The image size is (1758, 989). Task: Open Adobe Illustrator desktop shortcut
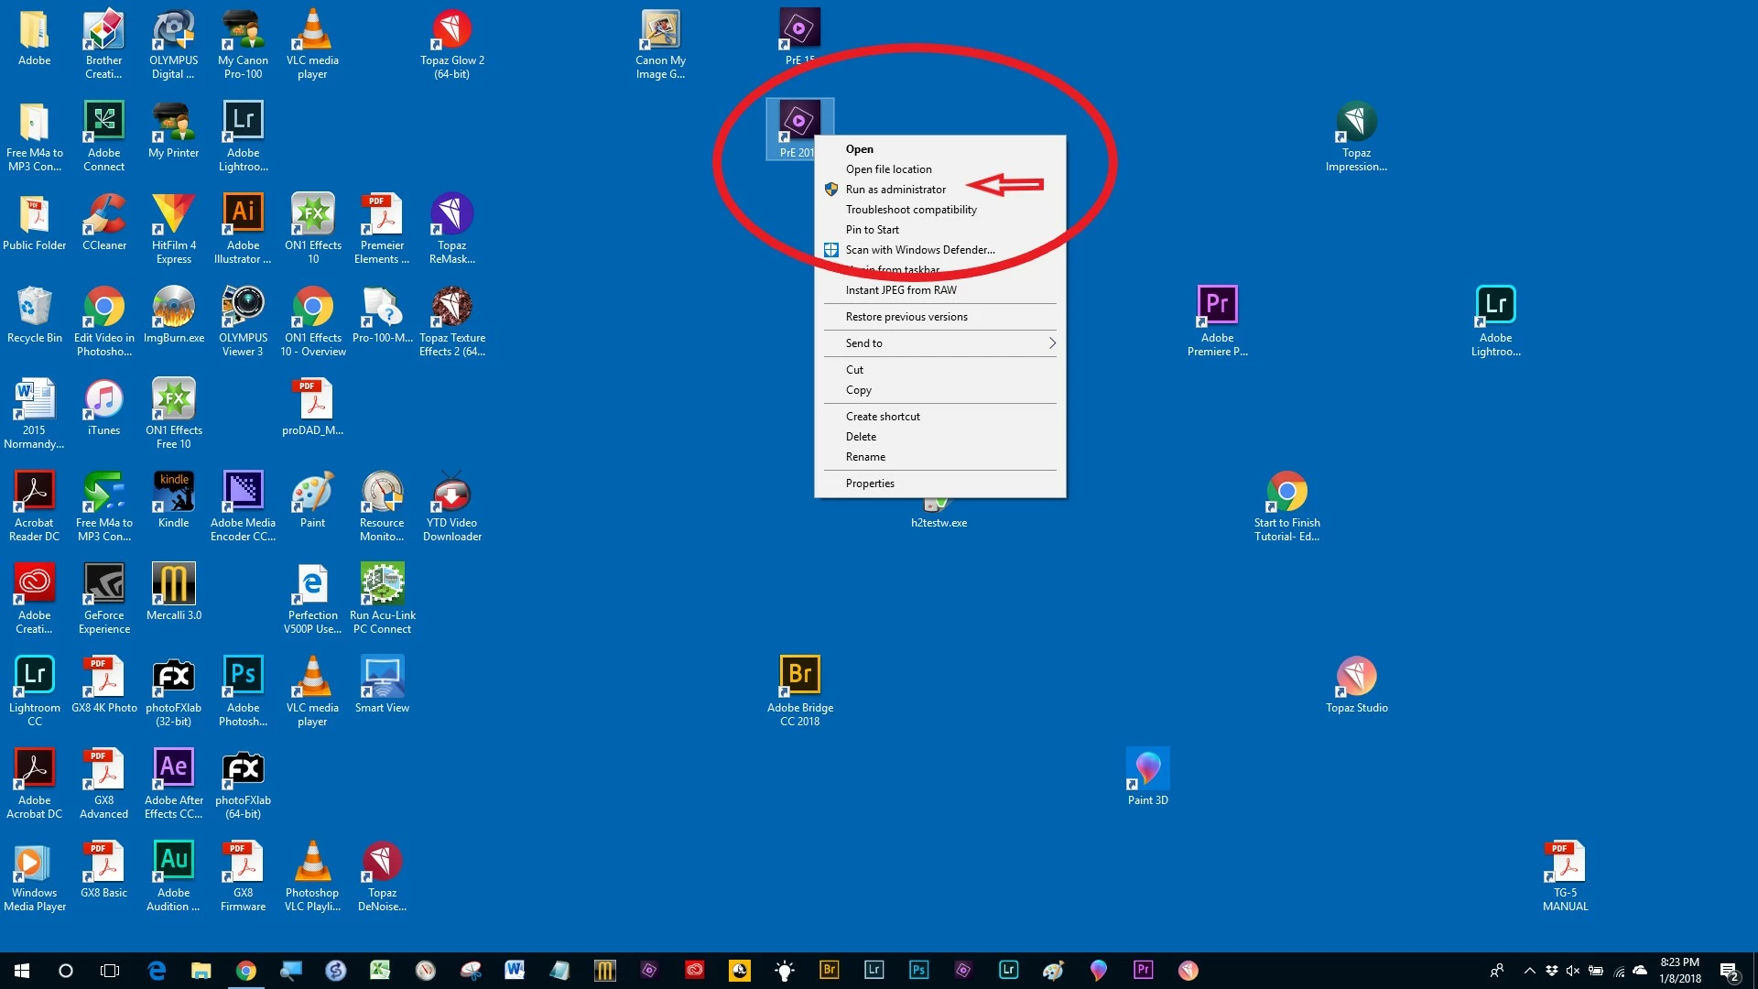(243, 214)
